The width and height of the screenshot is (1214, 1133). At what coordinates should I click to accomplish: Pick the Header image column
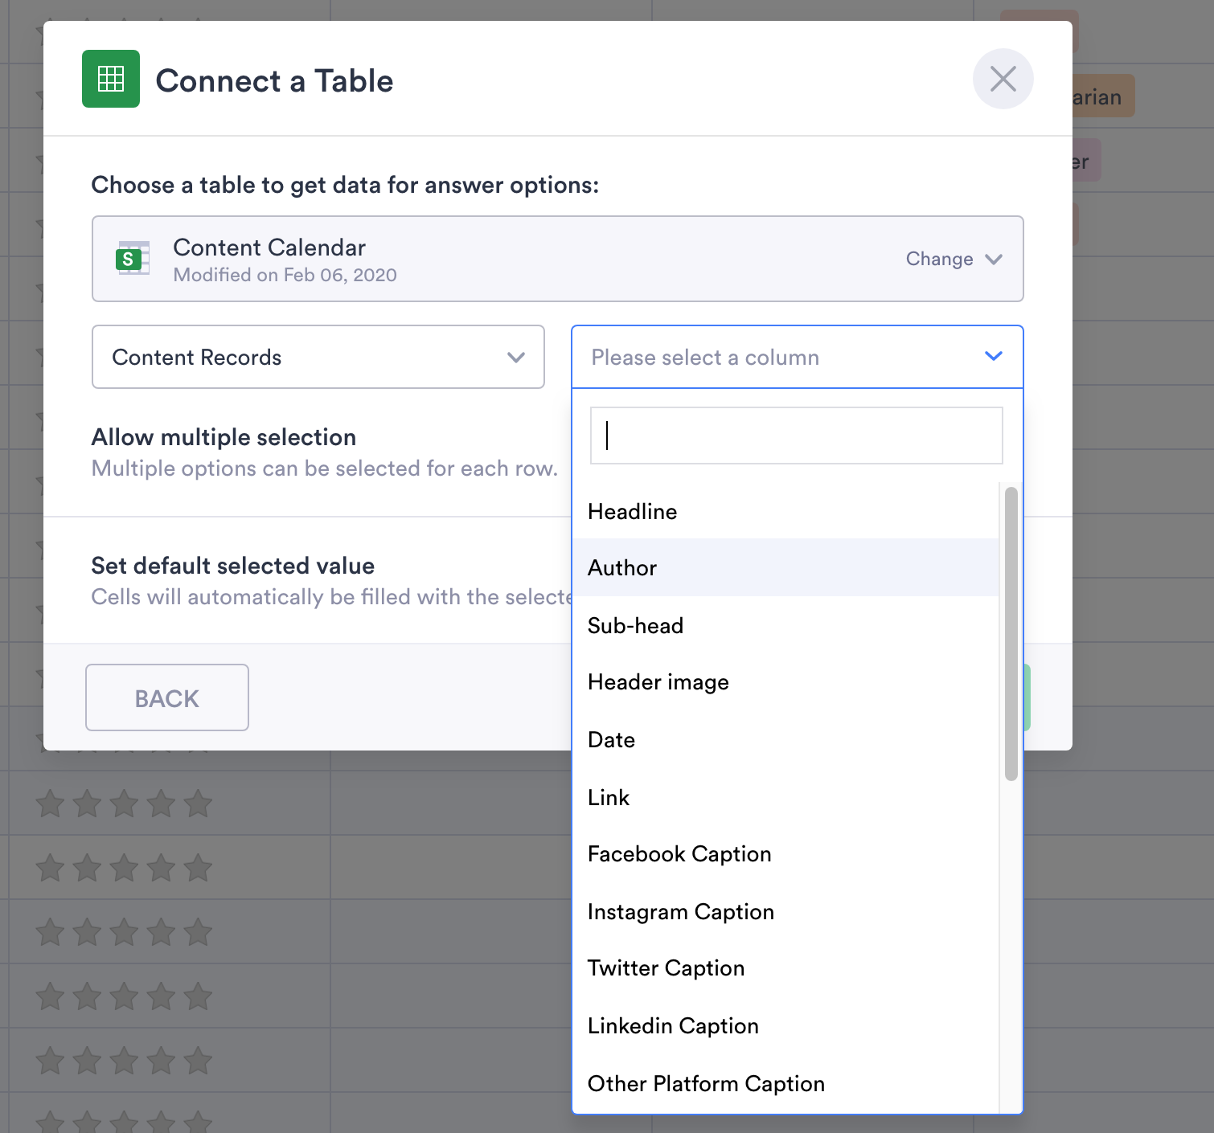pyautogui.click(x=658, y=682)
